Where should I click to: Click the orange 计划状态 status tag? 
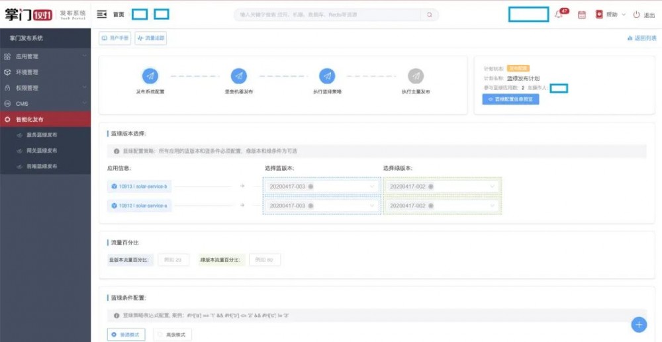click(518, 68)
